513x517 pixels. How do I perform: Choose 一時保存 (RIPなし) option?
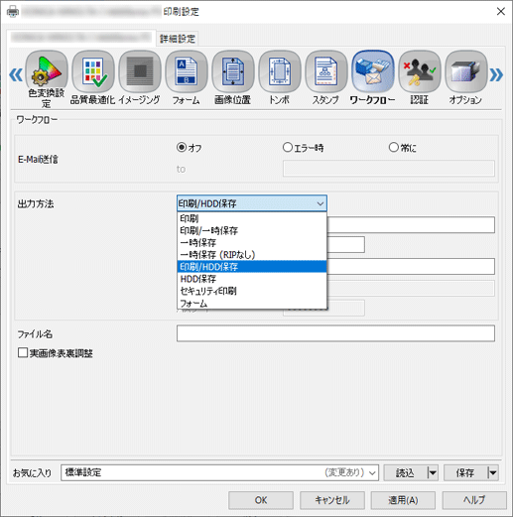(x=252, y=254)
